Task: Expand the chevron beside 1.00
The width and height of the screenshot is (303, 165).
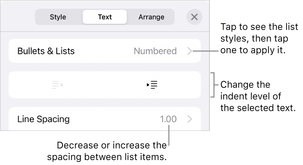Action: tap(190, 119)
